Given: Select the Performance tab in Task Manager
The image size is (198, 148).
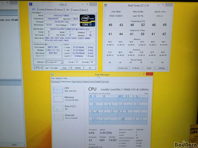Looking at the screenshot, I should click(x=66, y=82).
